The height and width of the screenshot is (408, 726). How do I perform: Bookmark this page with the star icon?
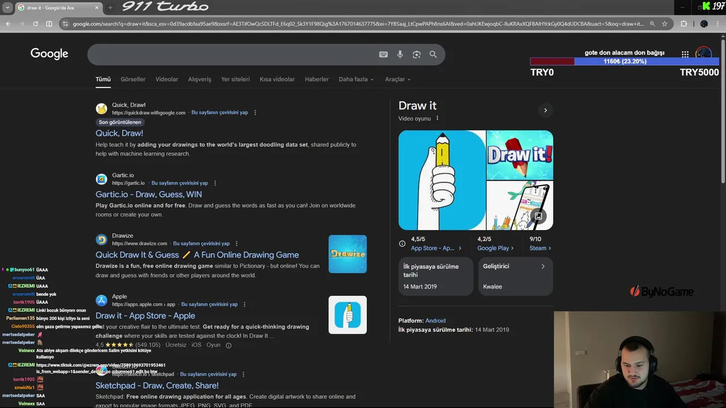click(665, 24)
